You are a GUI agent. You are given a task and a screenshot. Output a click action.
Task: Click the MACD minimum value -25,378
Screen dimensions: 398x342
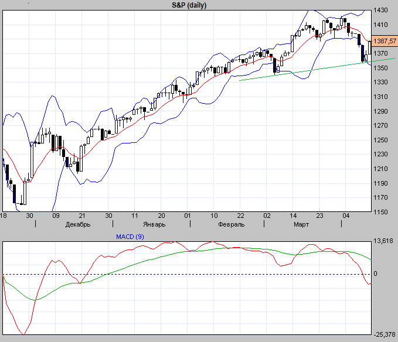385,334
